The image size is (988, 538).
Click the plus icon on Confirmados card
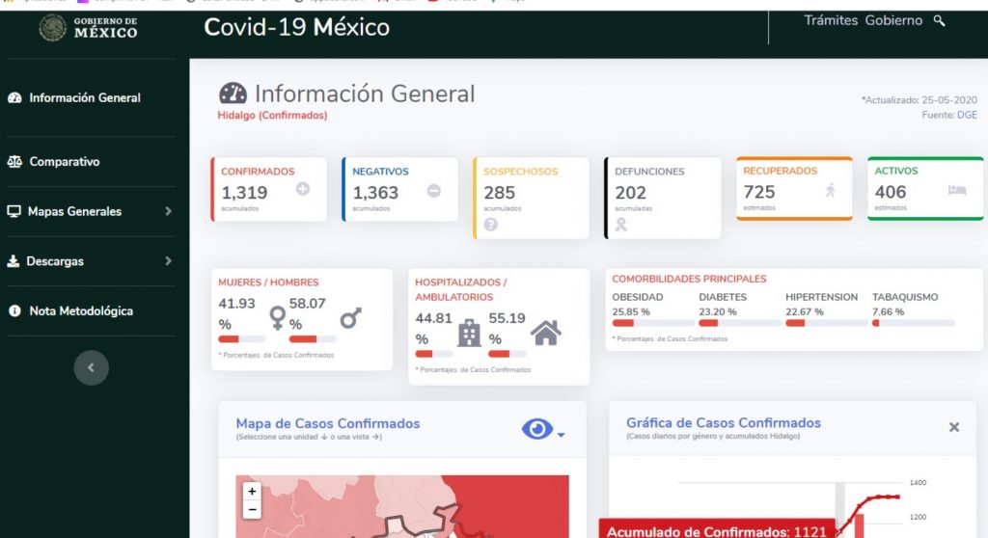(302, 188)
